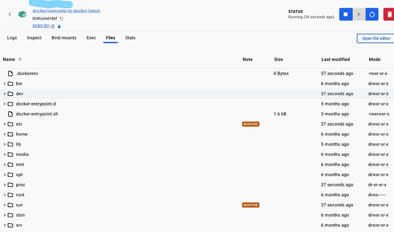This screenshot has width=394, height=232.
Task: Expand the lib folder chevron
Action: [5, 144]
